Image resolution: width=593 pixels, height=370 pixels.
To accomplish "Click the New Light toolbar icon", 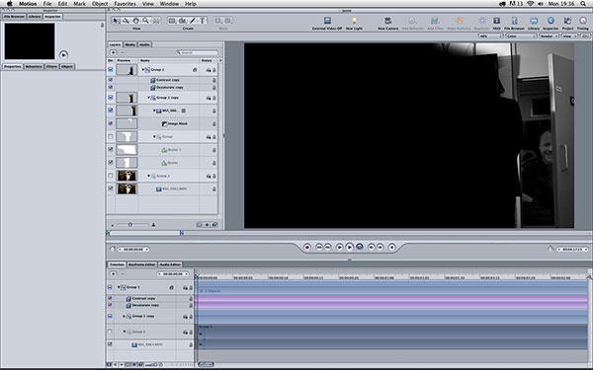I will coord(354,21).
